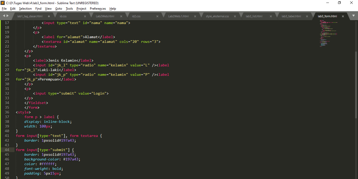This screenshot has height=179, width=358.
Task: Open the Preferences menu
Action: (98, 9)
